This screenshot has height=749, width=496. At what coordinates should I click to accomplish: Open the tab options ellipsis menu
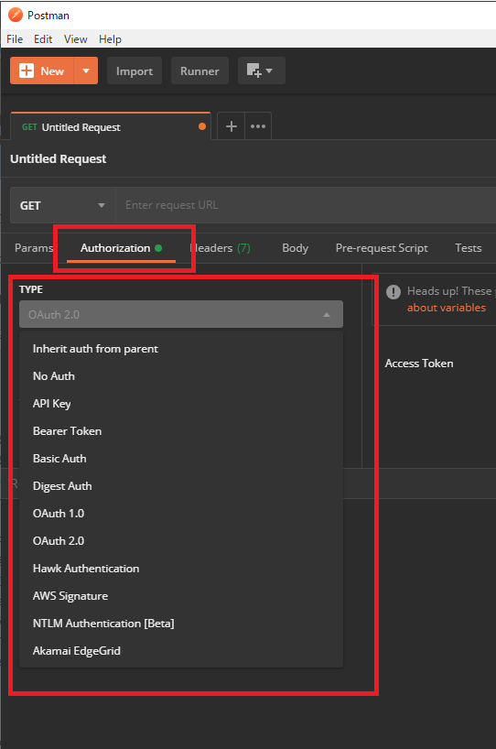coord(258,126)
